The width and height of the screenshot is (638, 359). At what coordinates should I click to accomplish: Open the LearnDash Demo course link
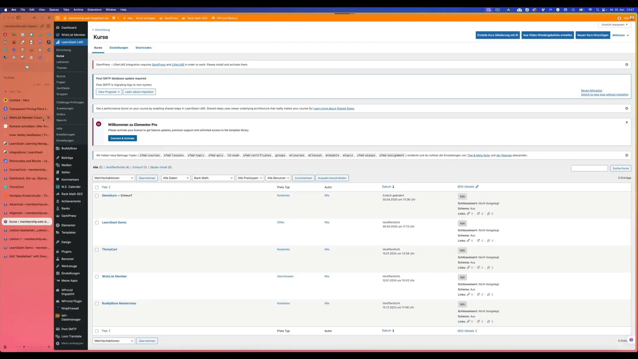[114, 222]
